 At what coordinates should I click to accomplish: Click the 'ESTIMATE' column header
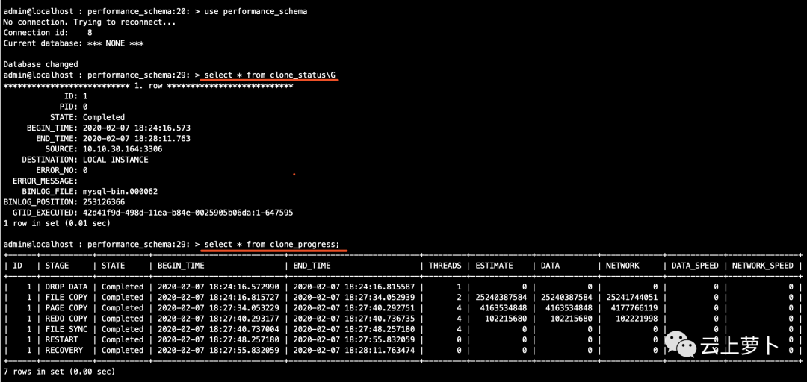[494, 266]
